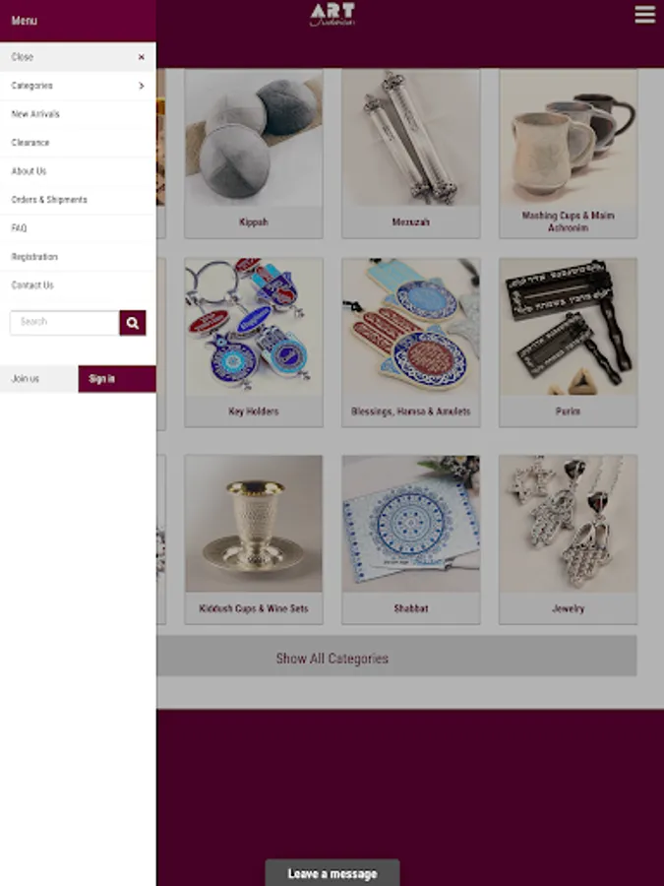The height and width of the screenshot is (886, 664).
Task: Open the hamburger menu icon
Action: tap(644, 15)
